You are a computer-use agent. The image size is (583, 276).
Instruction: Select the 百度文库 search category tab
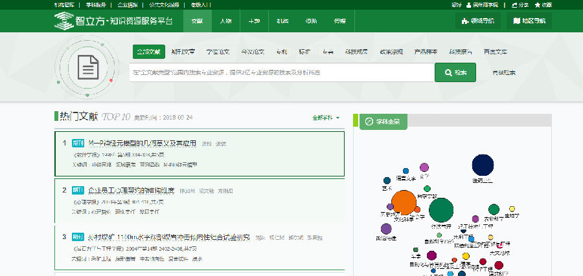click(496, 52)
